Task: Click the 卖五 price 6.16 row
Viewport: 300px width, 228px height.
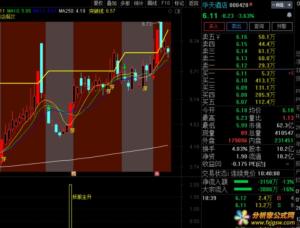Action: point(248,37)
